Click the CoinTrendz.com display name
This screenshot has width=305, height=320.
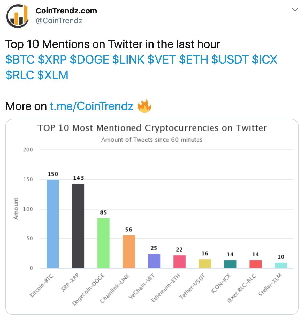(x=66, y=11)
